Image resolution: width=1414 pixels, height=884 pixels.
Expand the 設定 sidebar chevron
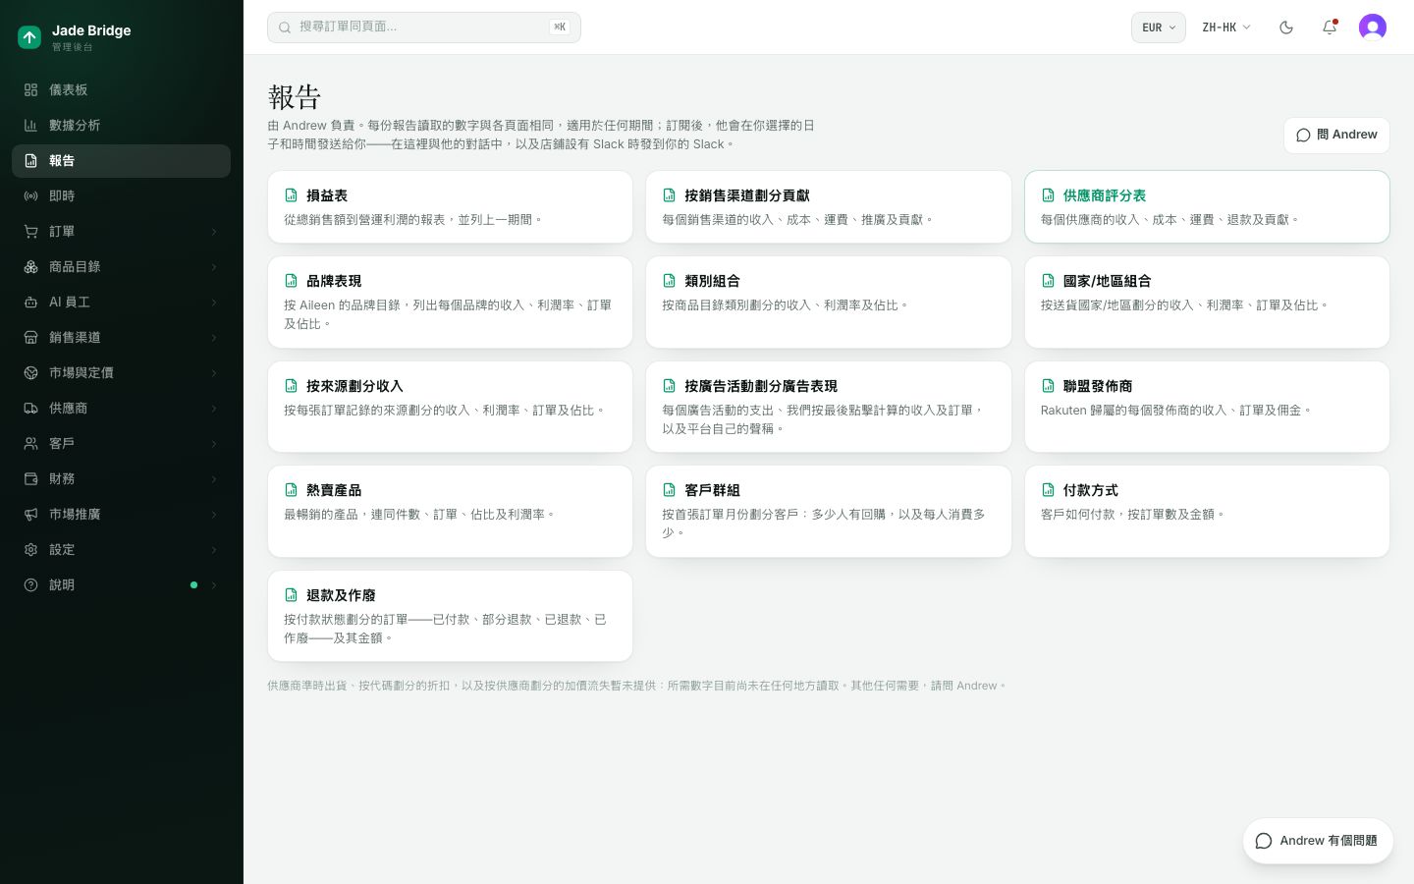point(213,550)
